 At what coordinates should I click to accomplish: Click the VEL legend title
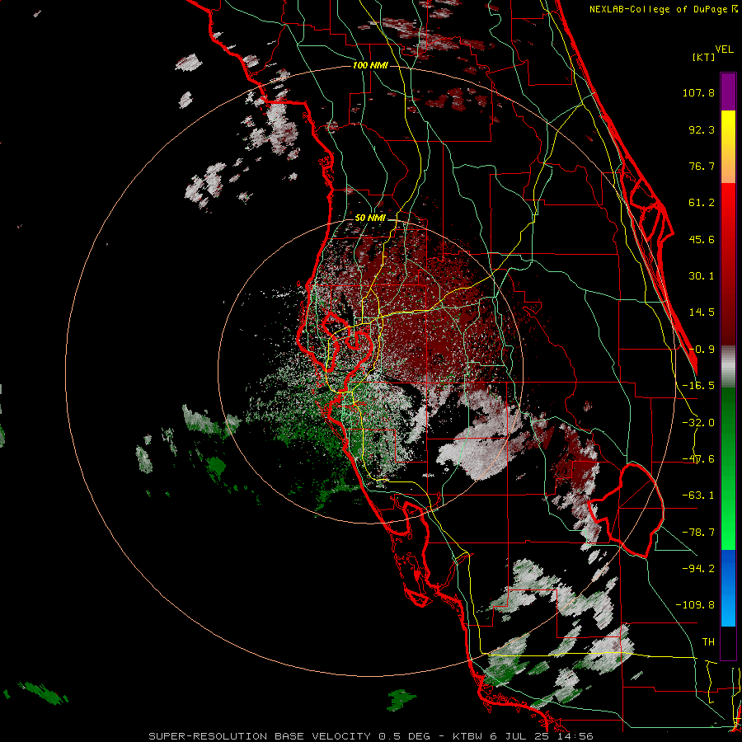[724, 49]
